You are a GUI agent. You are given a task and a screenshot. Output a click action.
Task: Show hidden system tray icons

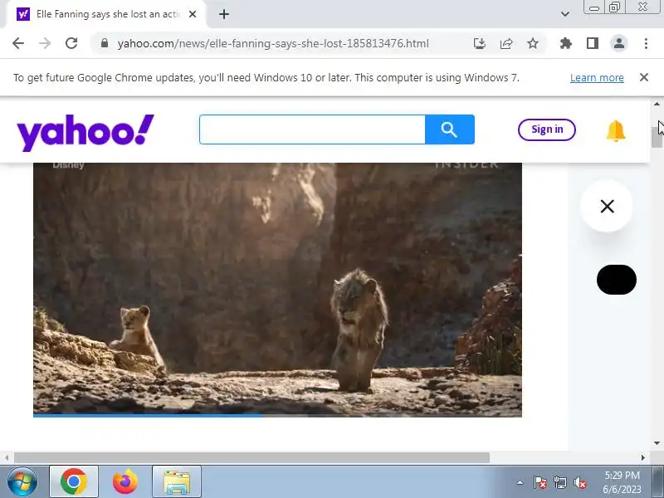520,482
